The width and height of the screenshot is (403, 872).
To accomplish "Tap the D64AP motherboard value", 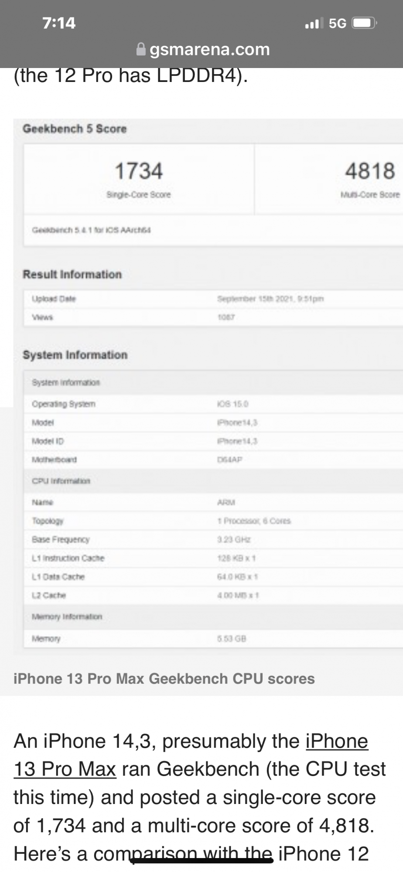I will coord(230,460).
